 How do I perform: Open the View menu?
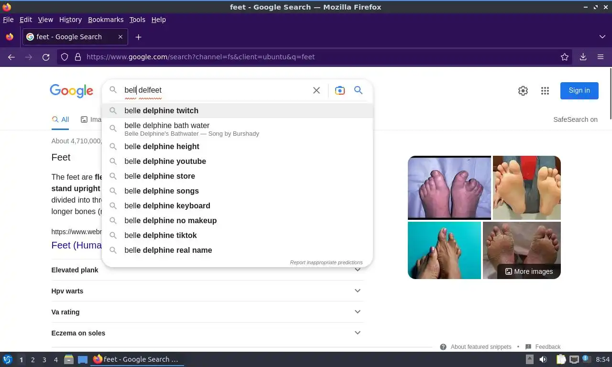coord(45,20)
